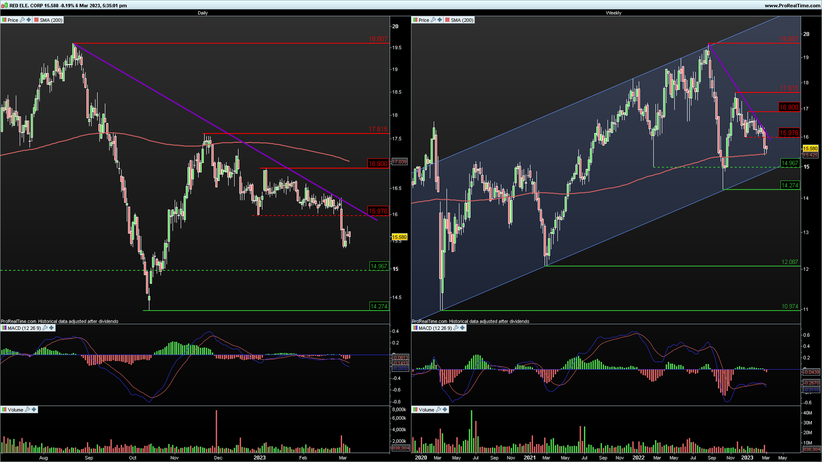Click 14.274 green support label on Weekly chart
Screen dimensions: 822x462
(790, 185)
